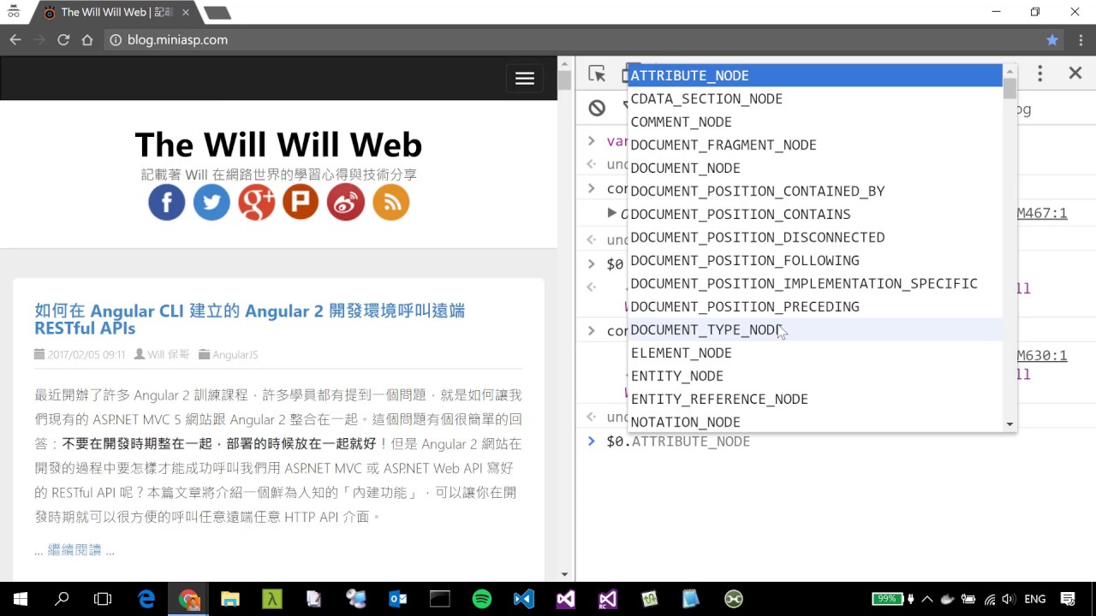Open File Explorer from the taskbar
This screenshot has width=1096, height=616.
tap(230, 599)
